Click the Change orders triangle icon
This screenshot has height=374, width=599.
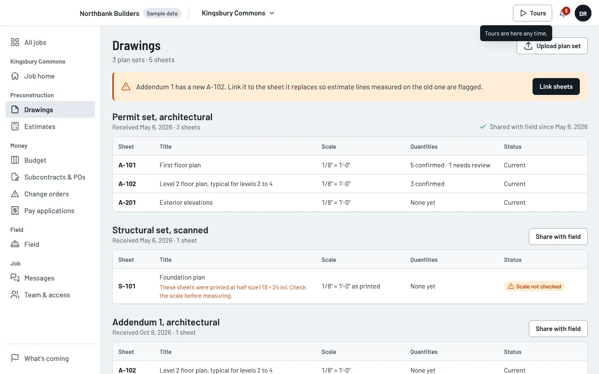(15, 194)
